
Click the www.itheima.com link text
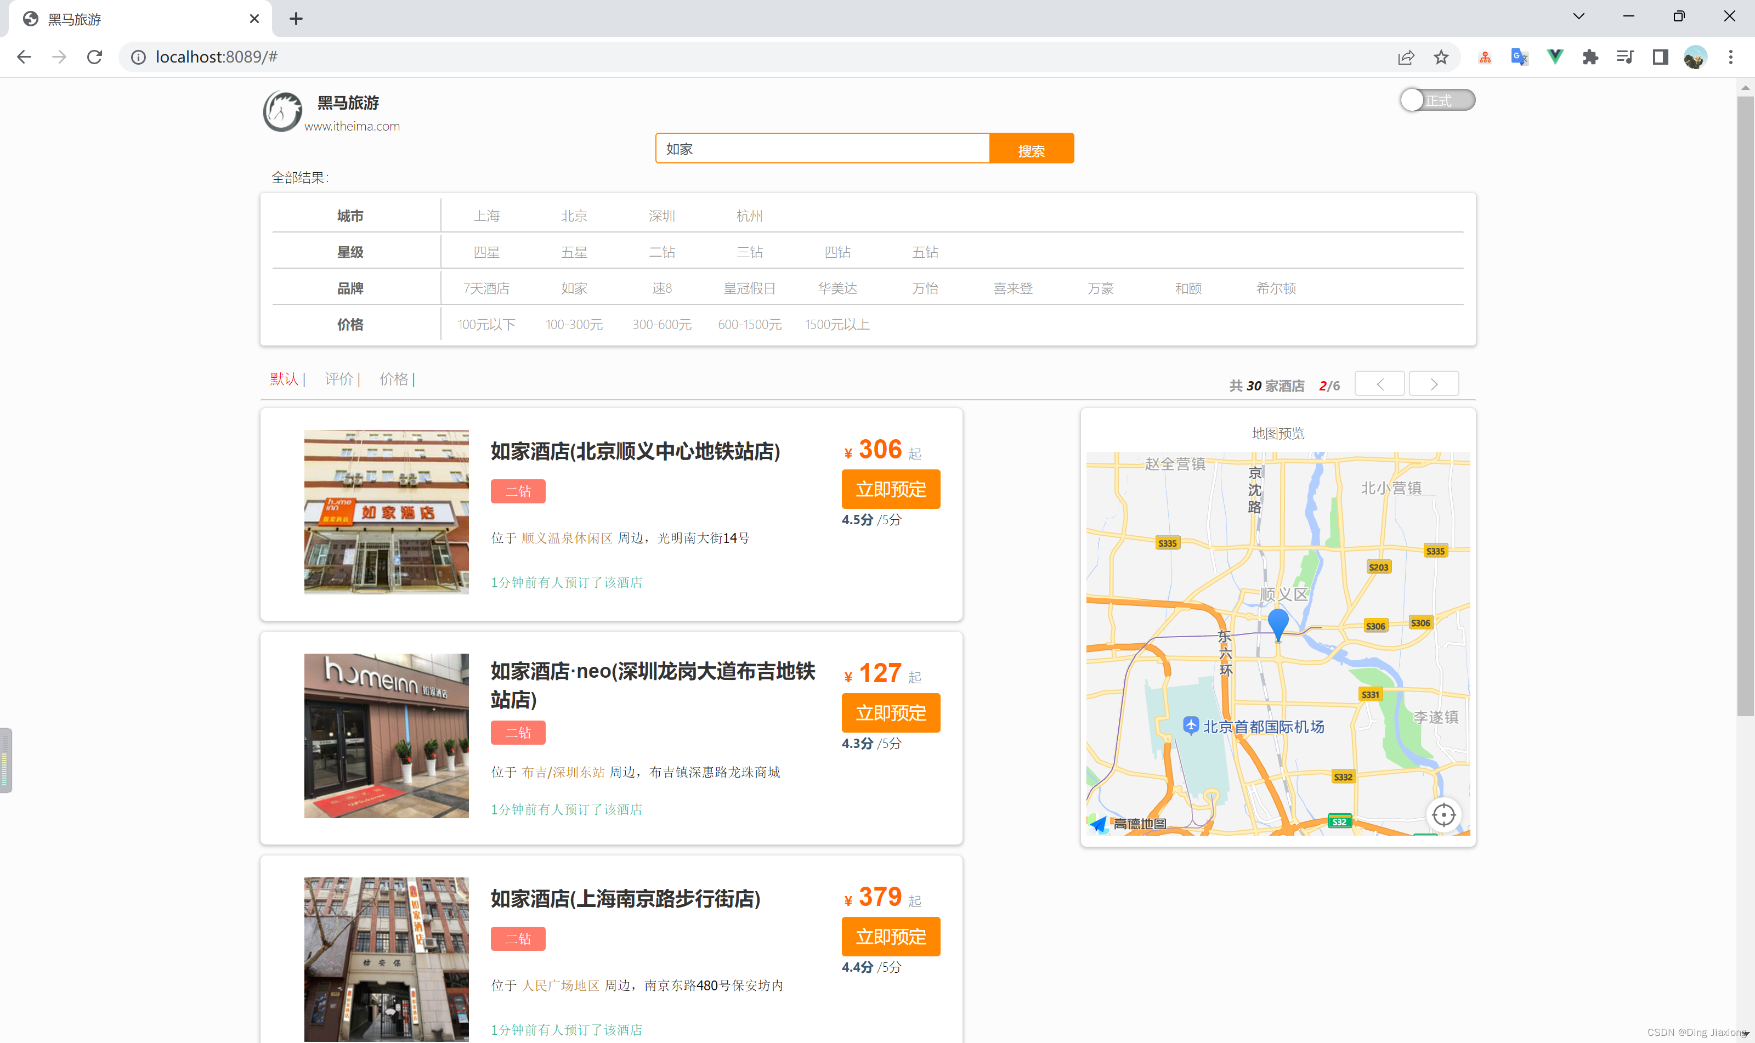click(x=352, y=127)
